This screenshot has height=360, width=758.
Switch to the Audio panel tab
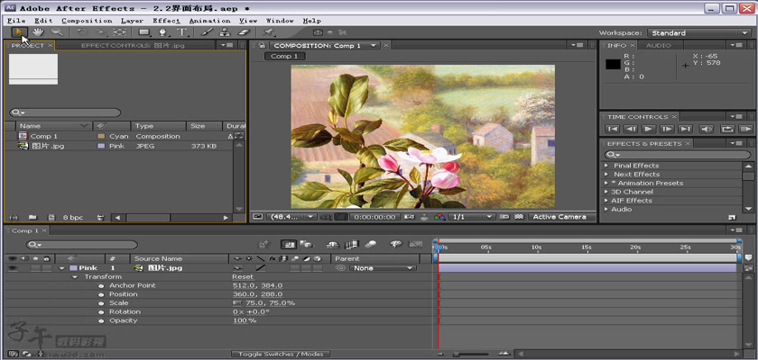point(659,45)
